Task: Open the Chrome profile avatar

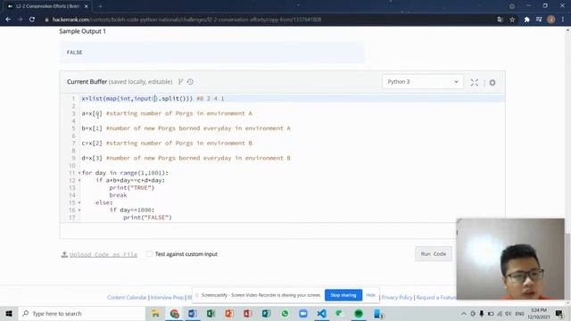Action: pos(551,20)
